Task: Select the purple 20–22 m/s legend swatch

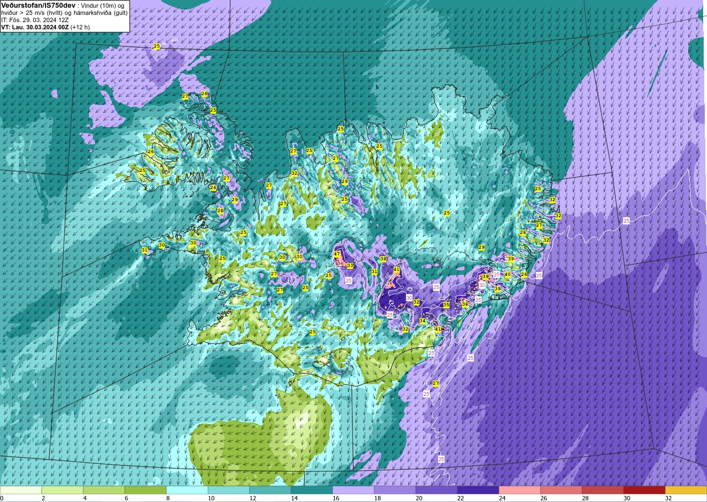Action: click(x=436, y=490)
